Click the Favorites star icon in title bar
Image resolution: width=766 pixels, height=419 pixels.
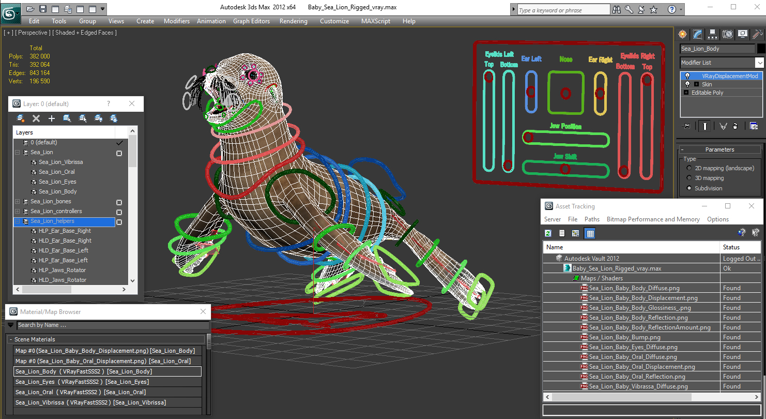coord(653,9)
